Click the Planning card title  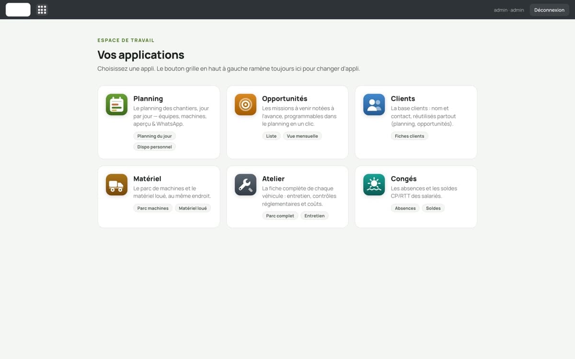148,99
